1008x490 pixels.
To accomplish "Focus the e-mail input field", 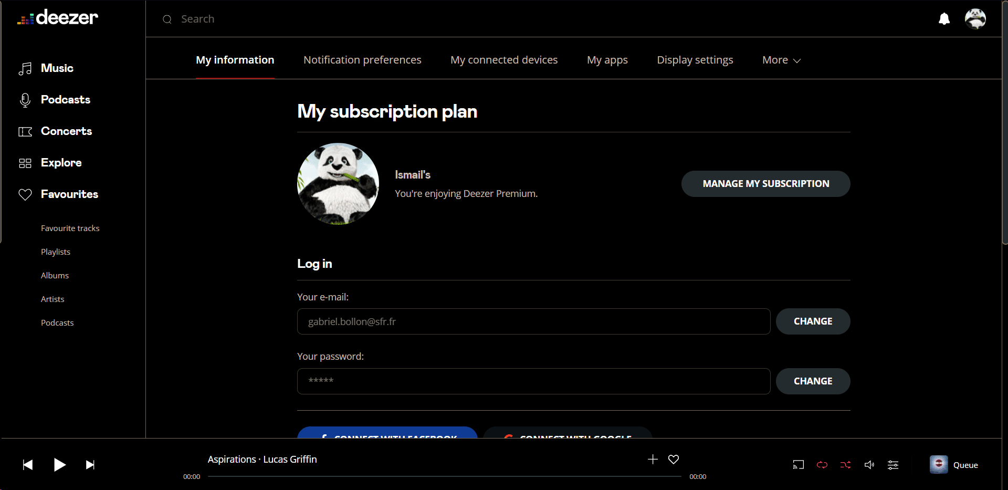I will click(534, 321).
